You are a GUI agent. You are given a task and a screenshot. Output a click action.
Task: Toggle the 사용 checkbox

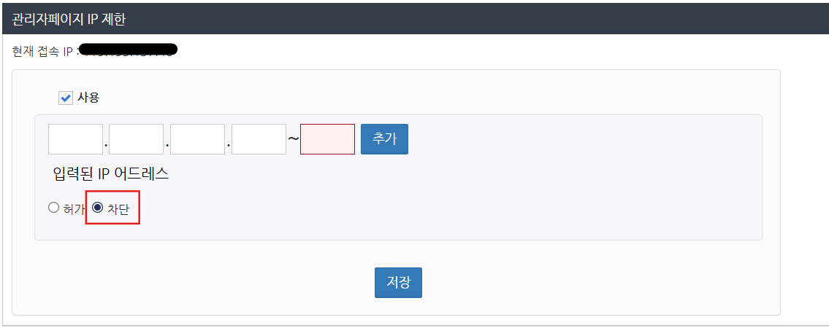pos(66,98)
